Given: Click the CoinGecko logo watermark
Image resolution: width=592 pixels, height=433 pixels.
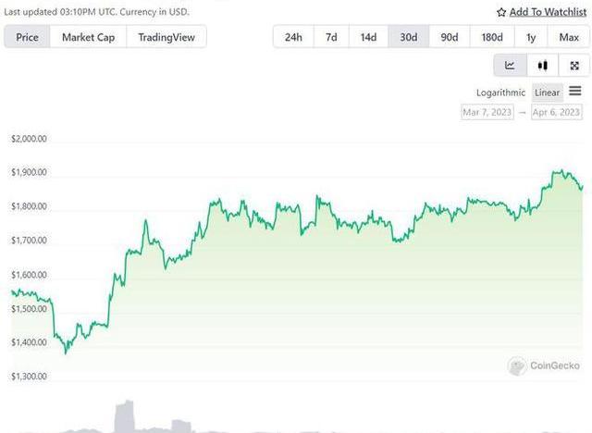Looking at the screenshot, I should coord(518,366).
